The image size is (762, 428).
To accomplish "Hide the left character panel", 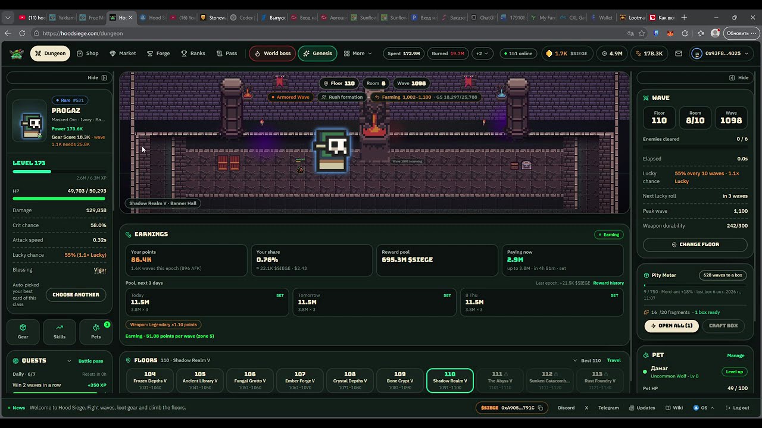I will (98, 78).
